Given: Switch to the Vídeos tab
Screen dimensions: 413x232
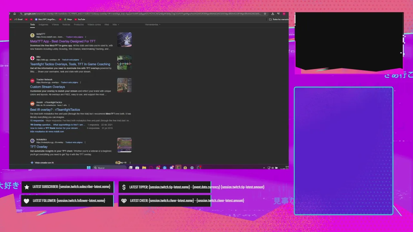Looking at the screenshot, I should pyautogui.click(x=55, y=24).
